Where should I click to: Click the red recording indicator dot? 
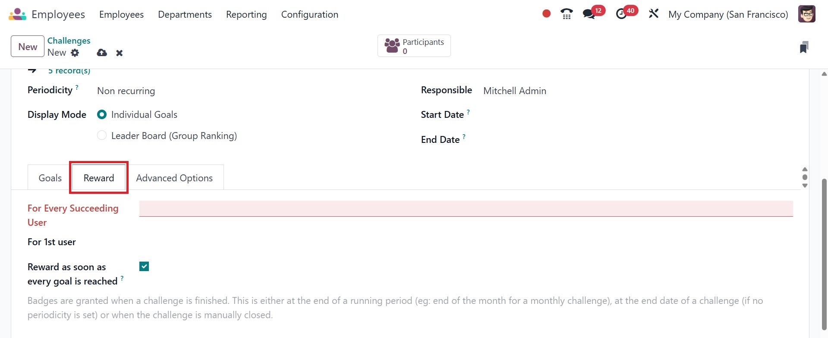pyautogui.click(x=546, y=14)
